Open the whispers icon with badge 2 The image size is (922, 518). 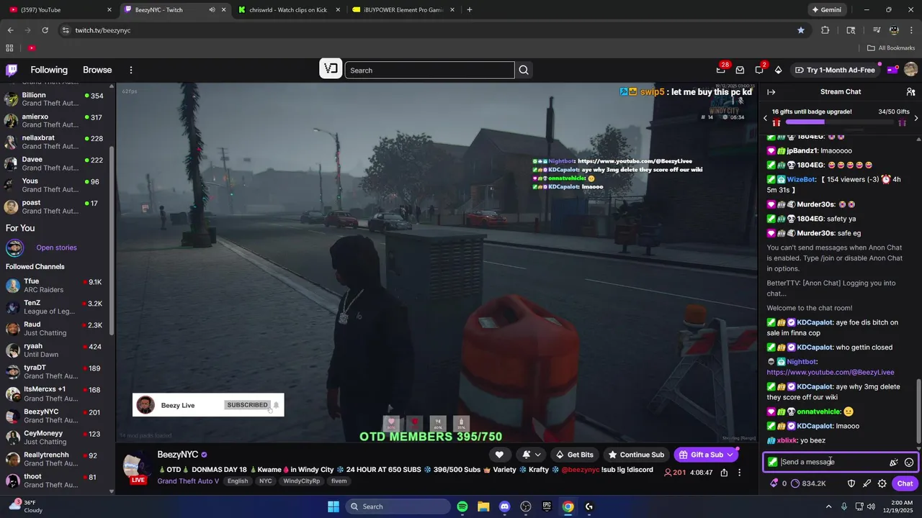(x=759, y=70)
